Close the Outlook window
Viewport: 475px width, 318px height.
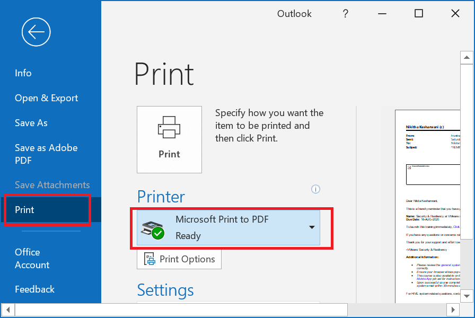455,13
